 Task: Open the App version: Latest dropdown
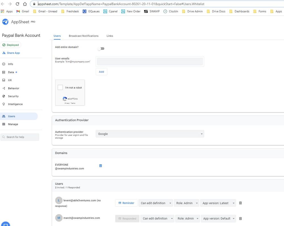[x=218, y=203]
